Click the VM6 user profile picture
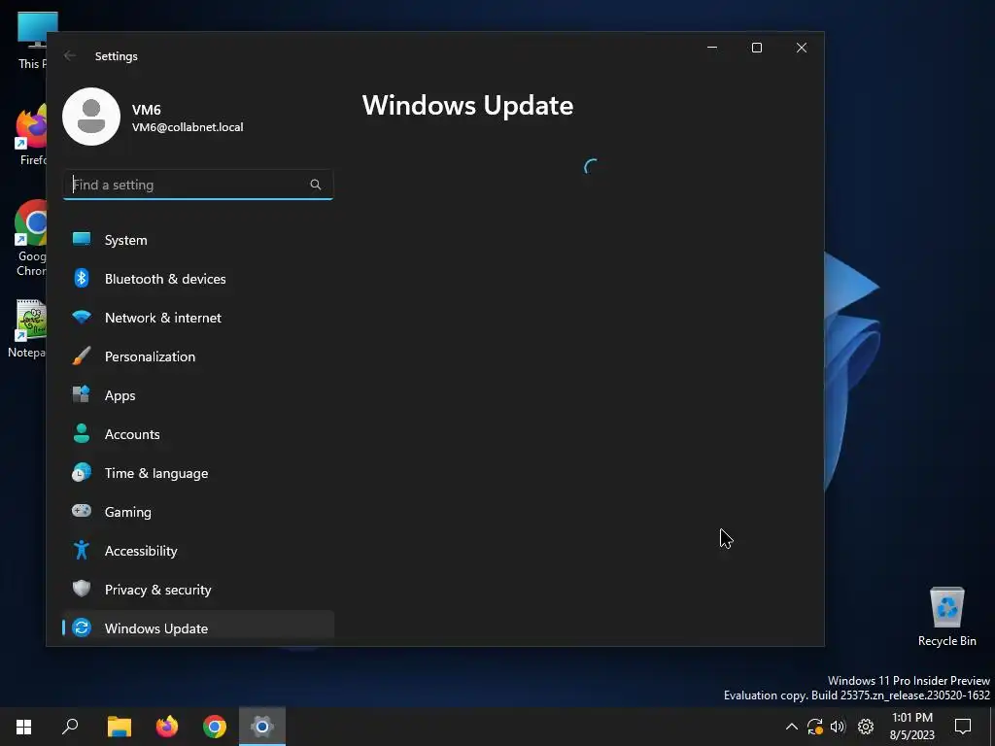 91,117
